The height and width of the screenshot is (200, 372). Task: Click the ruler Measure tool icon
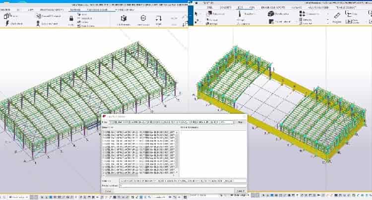click(x=336, y=16)
